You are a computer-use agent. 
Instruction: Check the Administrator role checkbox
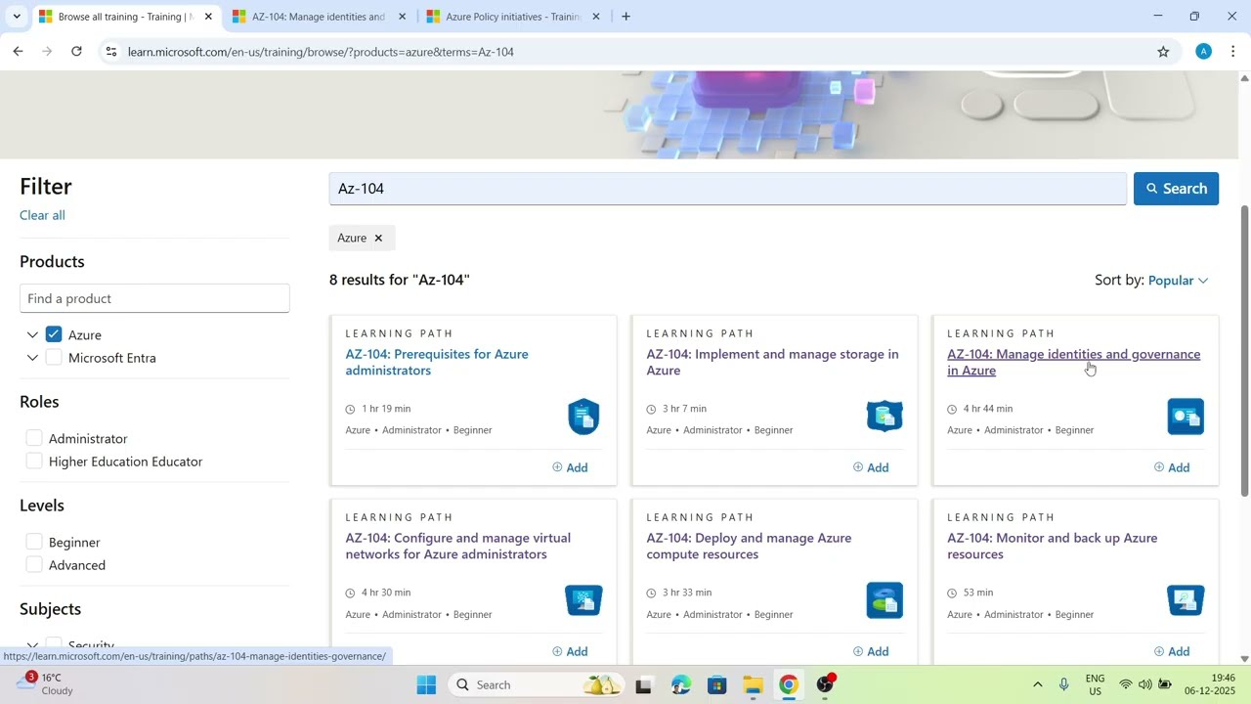tap(34, 438)
